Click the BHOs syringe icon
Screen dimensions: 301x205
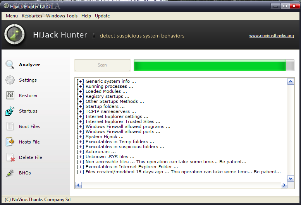(x=10, y=173)
